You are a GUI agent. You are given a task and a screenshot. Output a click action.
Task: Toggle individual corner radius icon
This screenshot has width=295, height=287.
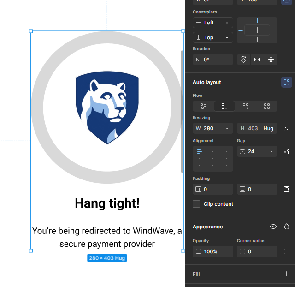(x=287, y=251)
